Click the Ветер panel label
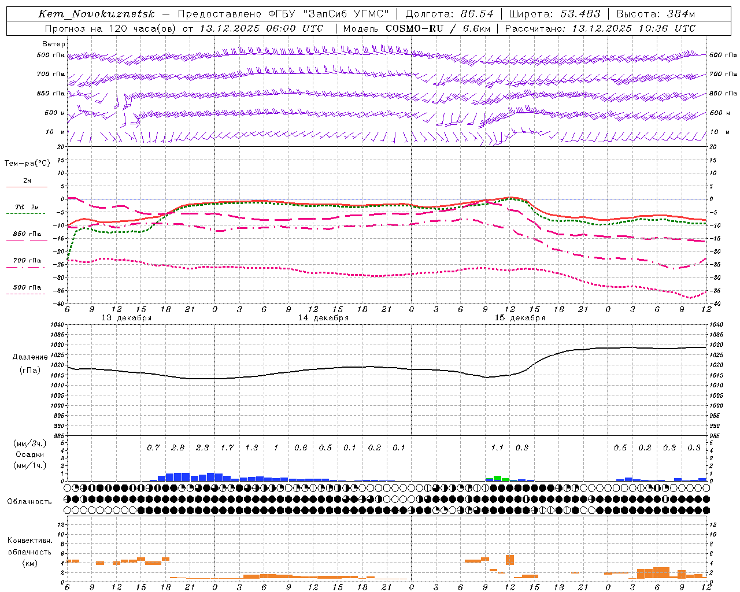 click(54, 44)
